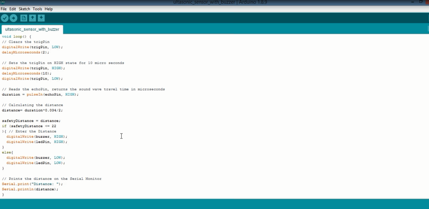Open the File menu
Screen dimensions: 429x209
pyautogui.click(x=3, y=9)
